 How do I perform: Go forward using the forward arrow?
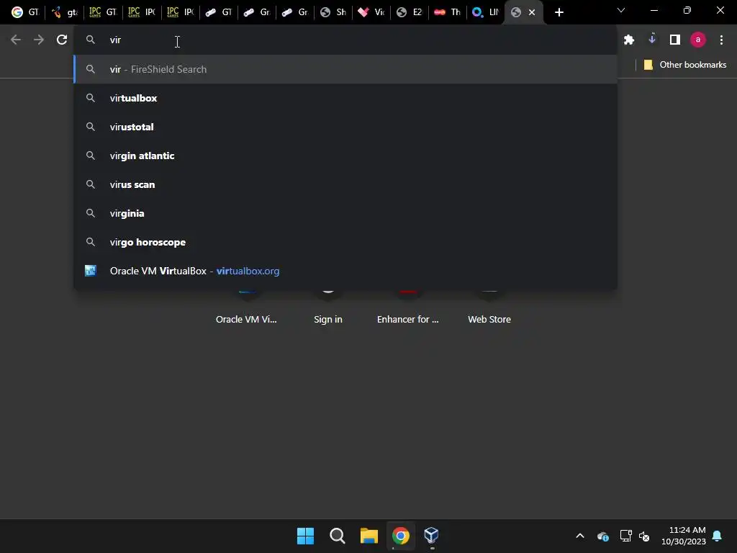(x=39, y=40)
